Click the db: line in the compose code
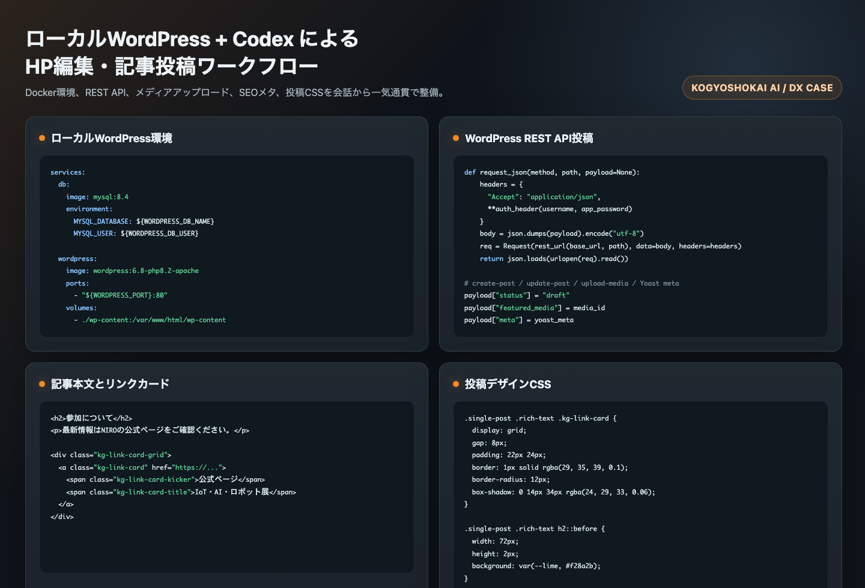The width and height of the screenshot is (865, 588). click(64, 184)
